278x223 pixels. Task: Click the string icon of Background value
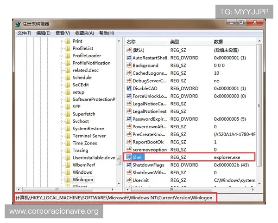[x=129, y=65]
